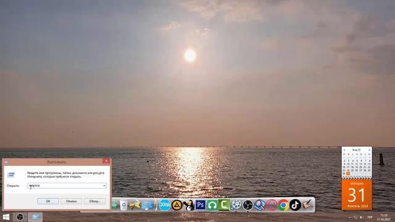Launch OBS Studio from the dock
This screenshot has height=222, width=395.
click(248, 205)
